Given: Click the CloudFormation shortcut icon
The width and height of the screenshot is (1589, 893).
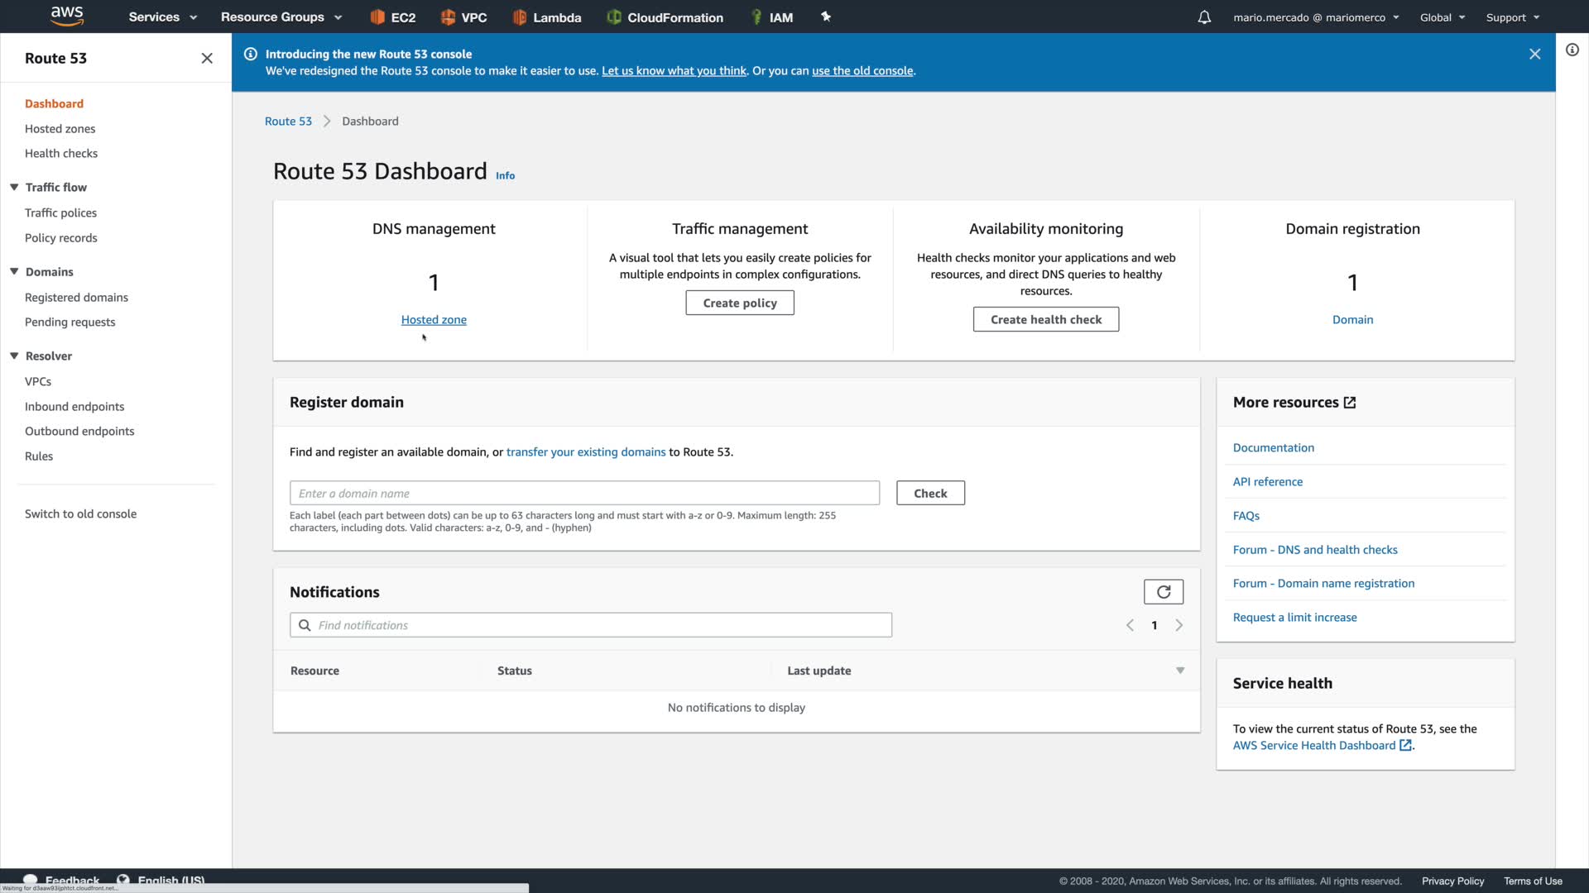Looking at the screenshot, I should coord(613,17).
